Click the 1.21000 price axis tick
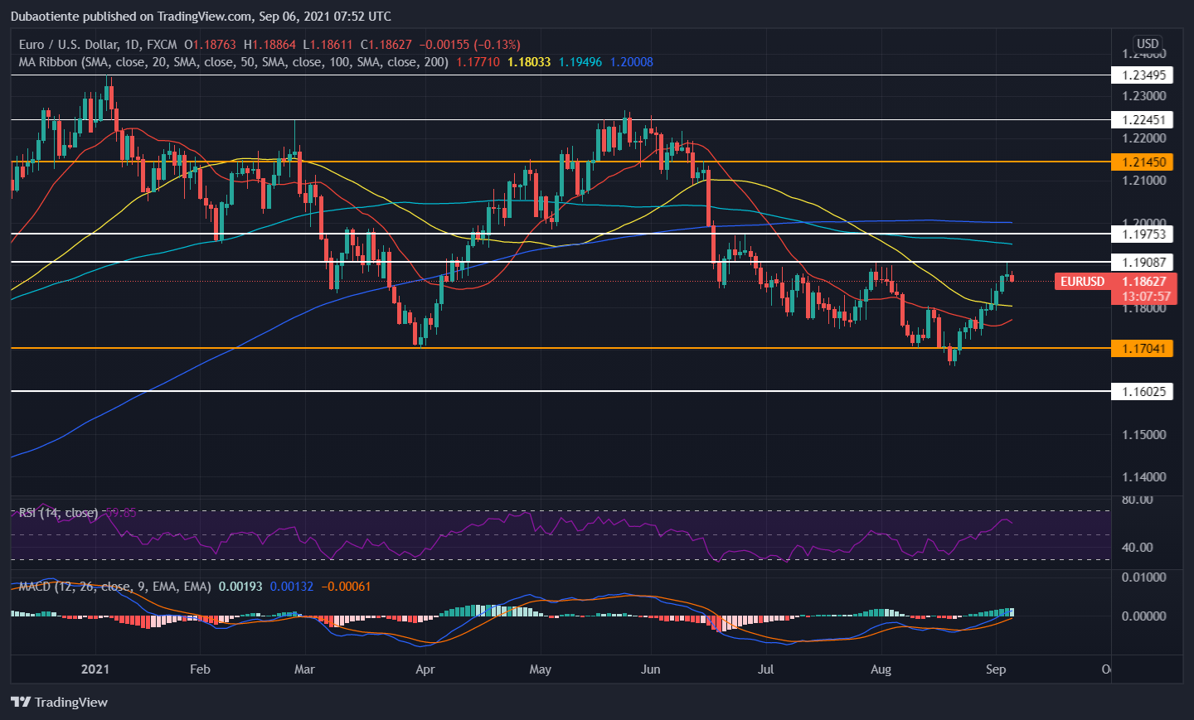Image resolution: width=1194 pixels, height=720 pixels. point(1143,180)
